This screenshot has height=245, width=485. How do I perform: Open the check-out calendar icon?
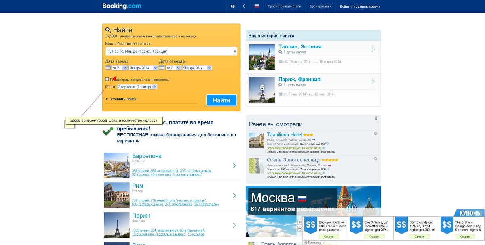click(162, 68)
